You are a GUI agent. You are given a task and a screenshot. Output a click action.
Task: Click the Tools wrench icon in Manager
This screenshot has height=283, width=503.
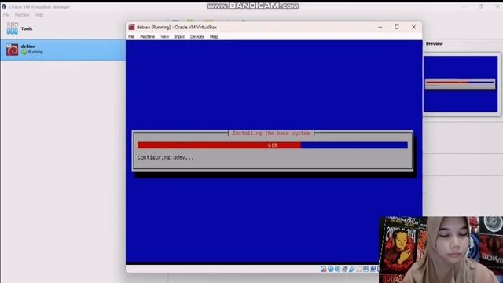coord(13,28)
